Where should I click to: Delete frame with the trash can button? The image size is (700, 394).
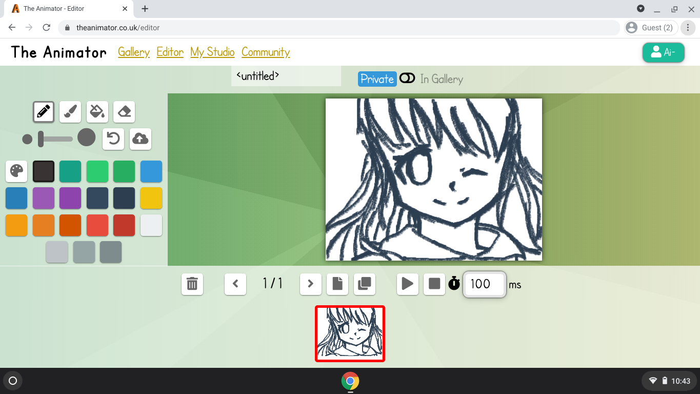pos(192,284)
